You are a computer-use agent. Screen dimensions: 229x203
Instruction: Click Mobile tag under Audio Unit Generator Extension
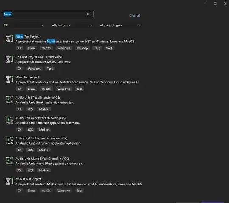[x=44, y=130]
